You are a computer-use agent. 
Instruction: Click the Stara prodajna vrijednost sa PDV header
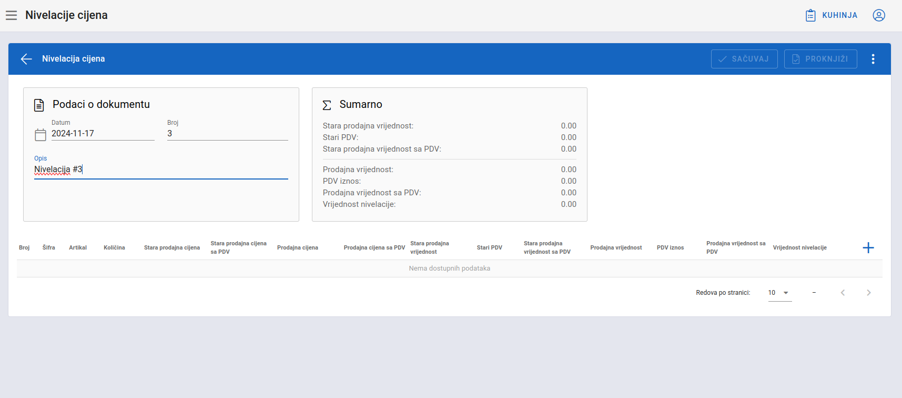point(547,247)
